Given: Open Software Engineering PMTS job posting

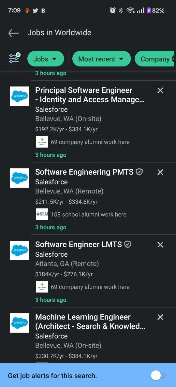Looking at the screenshot, I should pyautogui.click(x=84, y=172).
